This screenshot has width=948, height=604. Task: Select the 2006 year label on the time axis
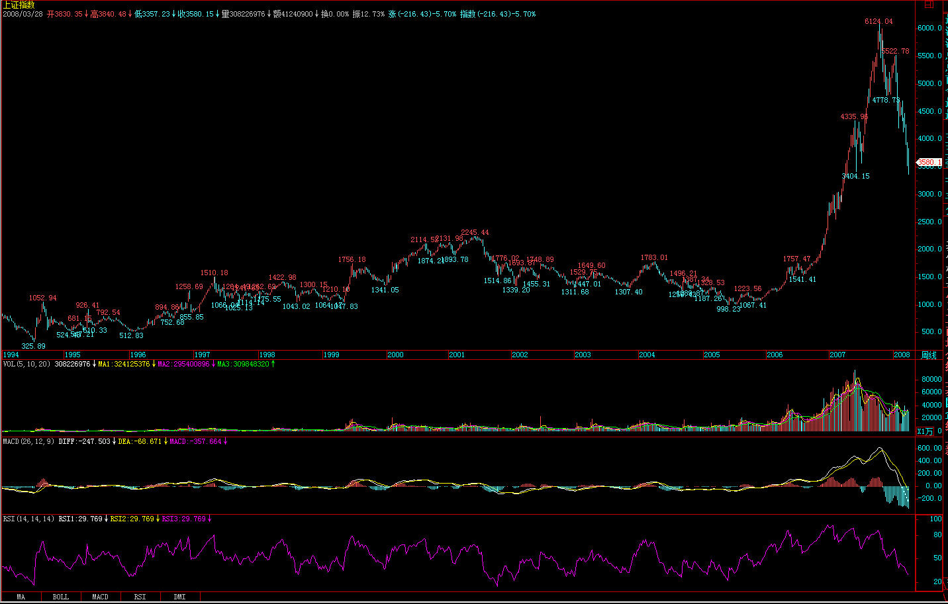[775, 355]
